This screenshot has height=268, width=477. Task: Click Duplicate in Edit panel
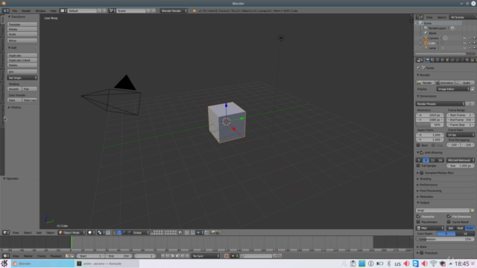(x=22, y=55)
